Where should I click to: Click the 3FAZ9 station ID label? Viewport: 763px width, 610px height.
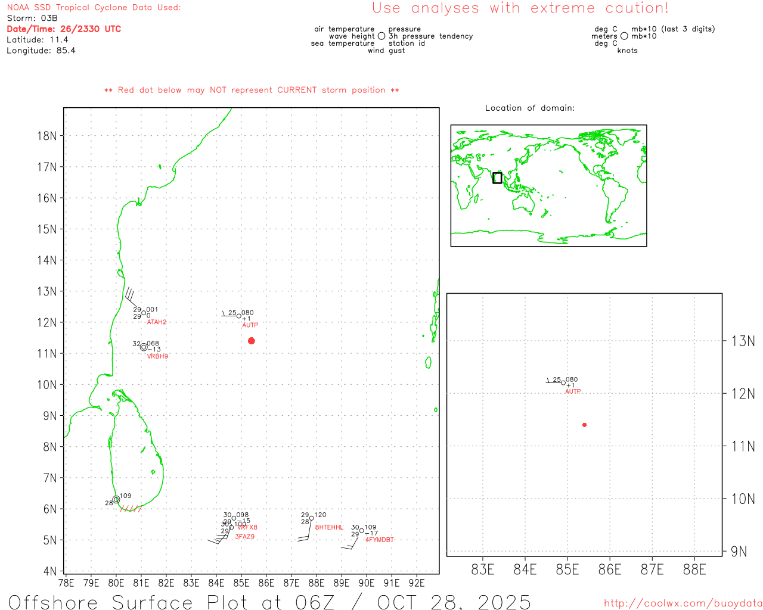pos(244,537)
